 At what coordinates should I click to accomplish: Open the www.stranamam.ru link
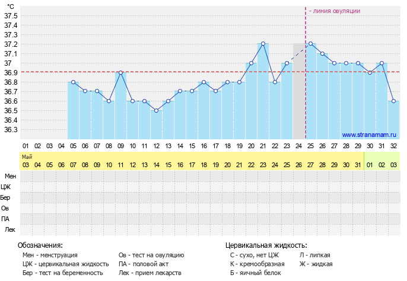point(368,135)
